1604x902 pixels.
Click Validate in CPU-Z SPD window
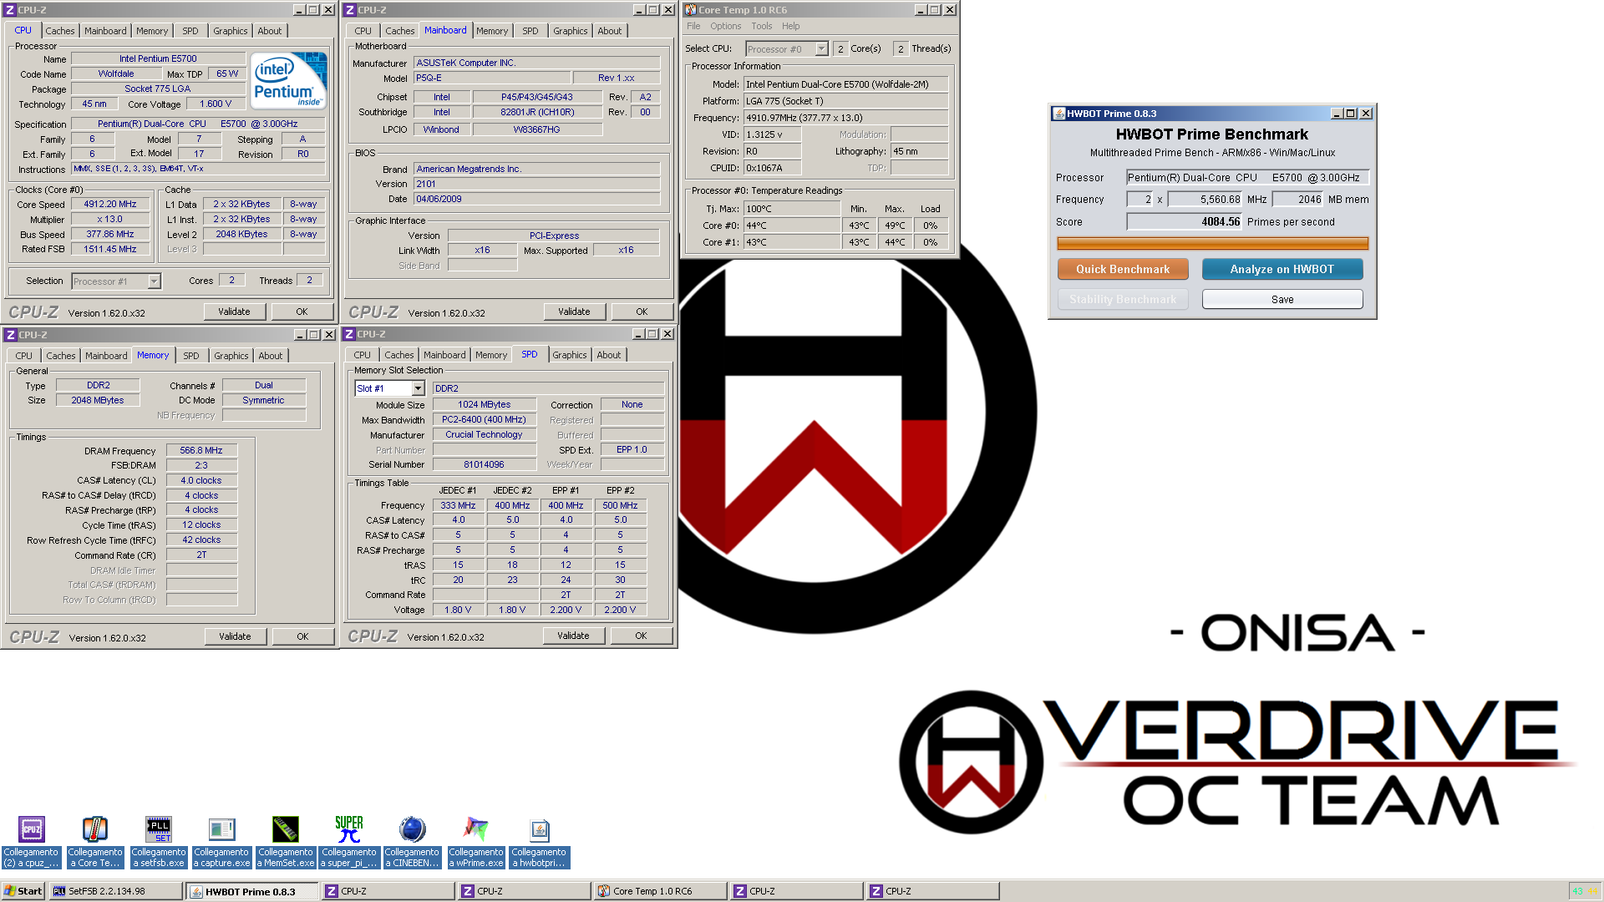click(573, 636)
